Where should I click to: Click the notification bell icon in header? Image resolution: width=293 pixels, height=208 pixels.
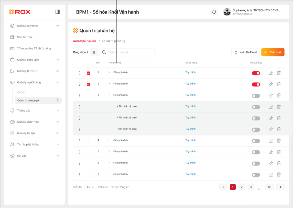coord(214,12)
